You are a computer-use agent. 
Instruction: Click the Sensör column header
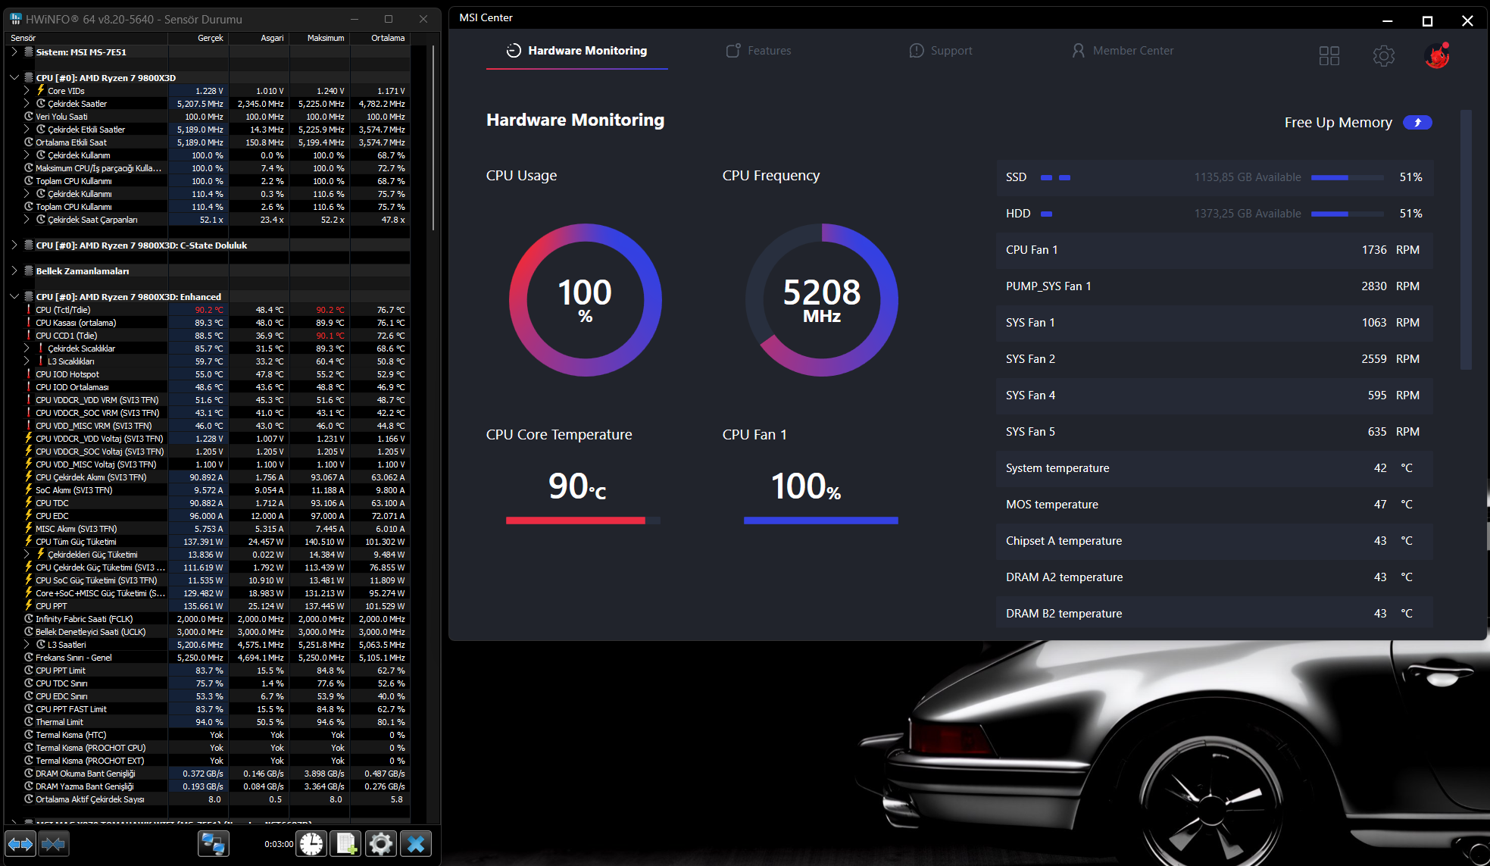click(x=86, y=38)
